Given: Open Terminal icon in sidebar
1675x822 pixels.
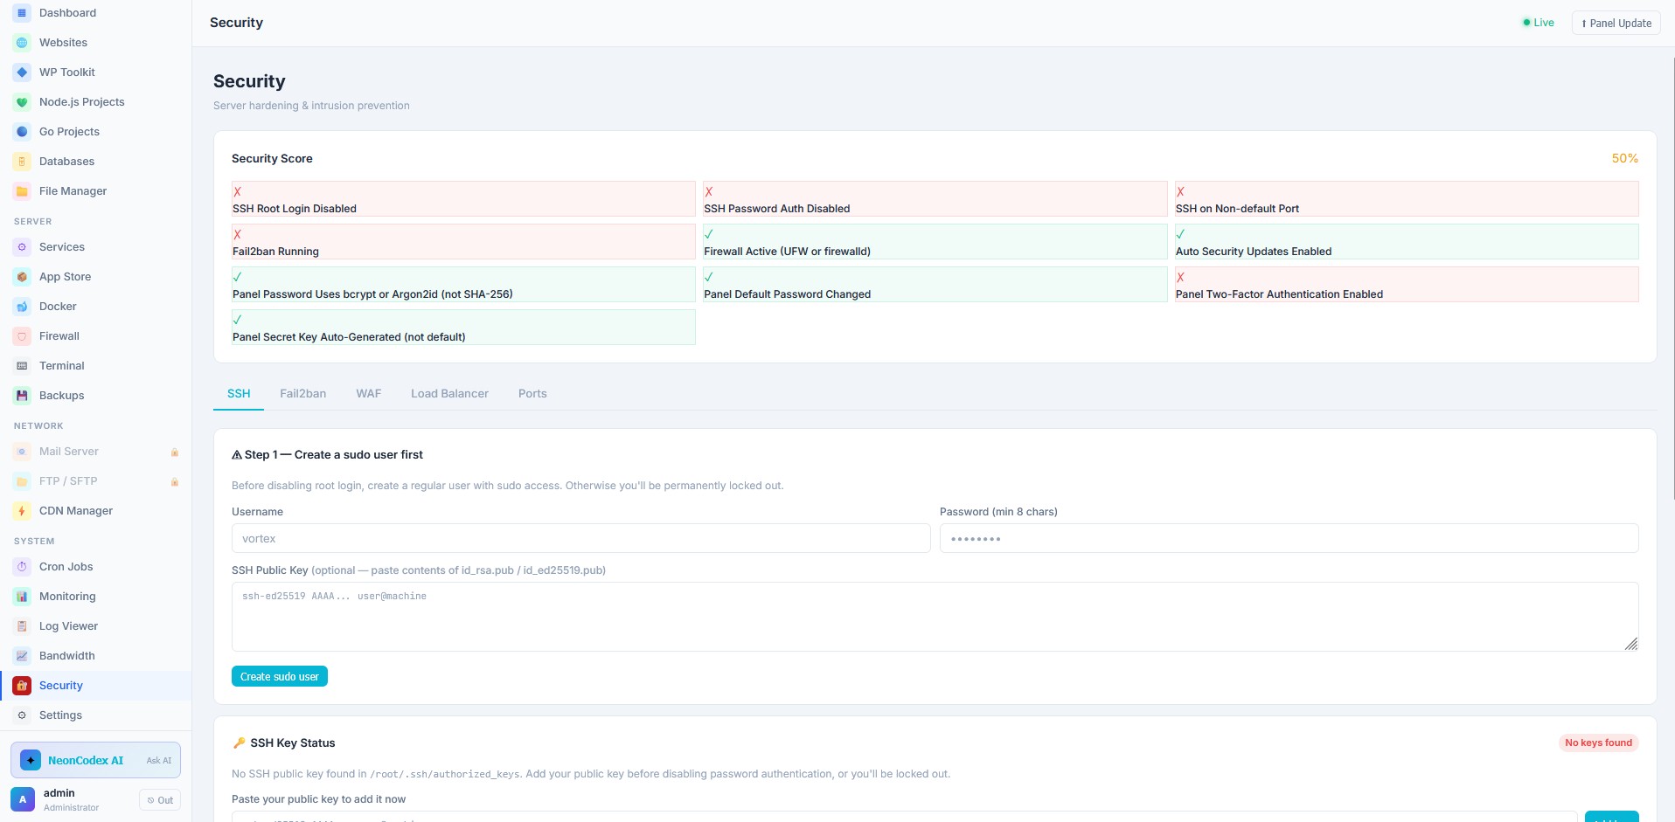Looking at the screenshot, I should pyautogui.click(x=22, y=366).
